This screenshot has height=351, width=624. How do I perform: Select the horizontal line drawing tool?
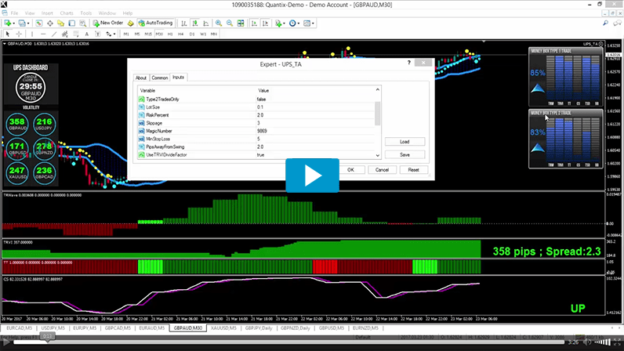coord(43,34)
